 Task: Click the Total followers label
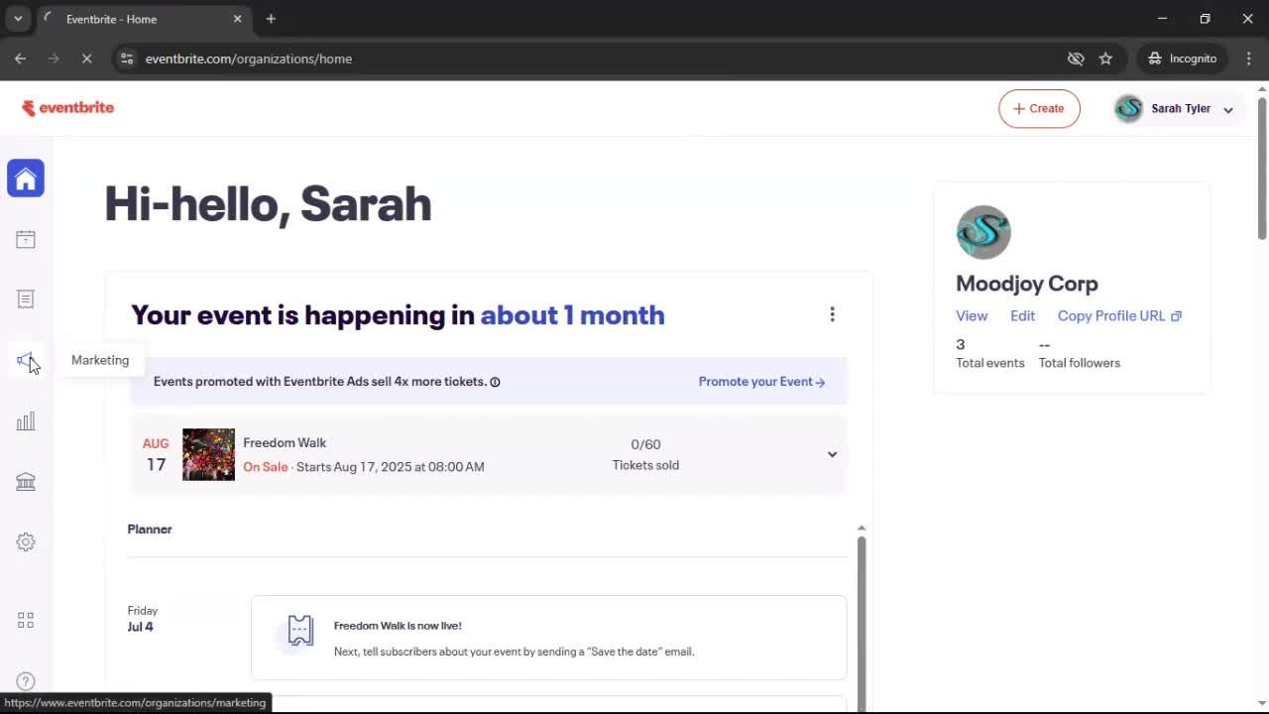1080,363
